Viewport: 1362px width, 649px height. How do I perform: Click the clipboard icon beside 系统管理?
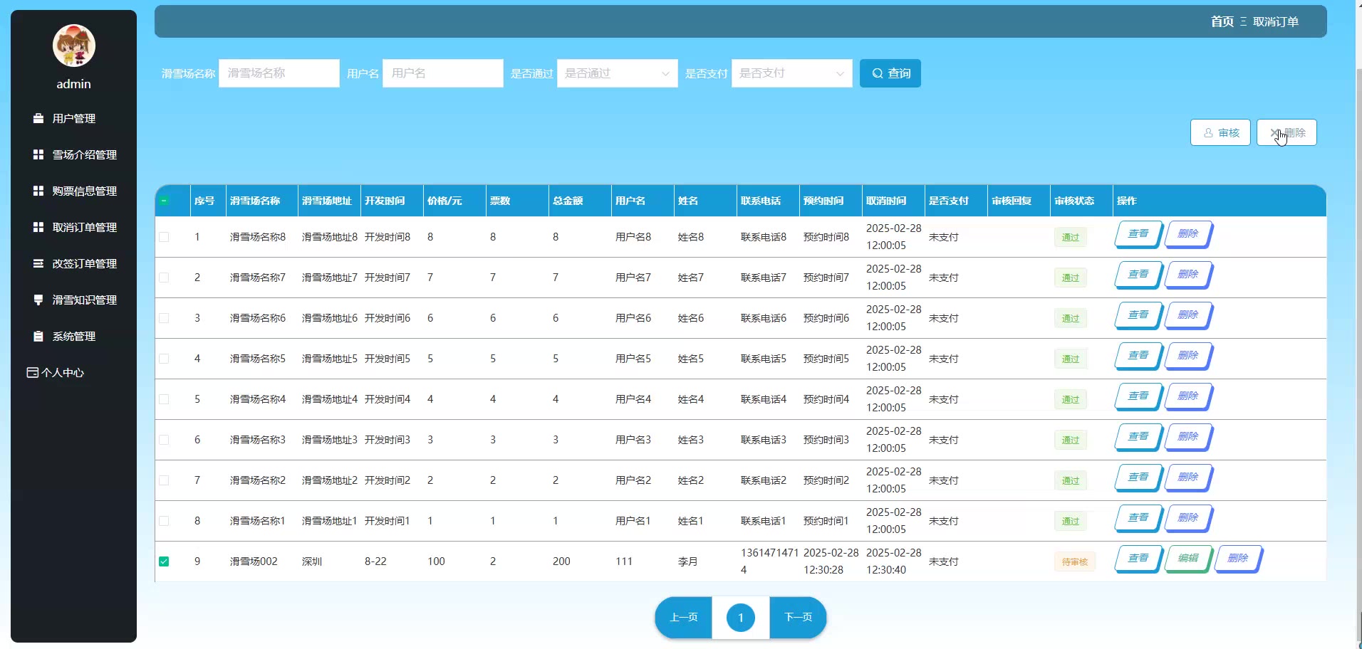pos(38,336)
